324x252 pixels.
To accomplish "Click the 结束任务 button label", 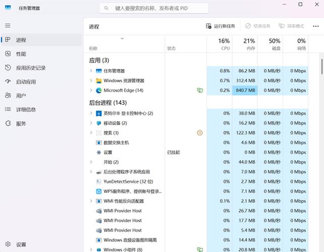I will (262, 26).
